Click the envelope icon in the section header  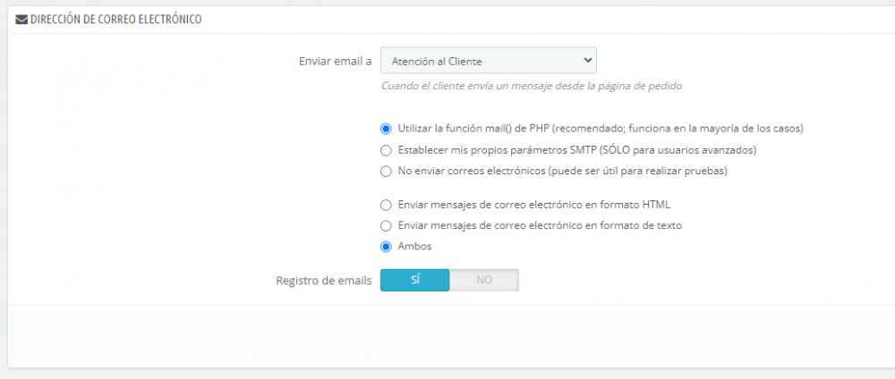[21, 20]
